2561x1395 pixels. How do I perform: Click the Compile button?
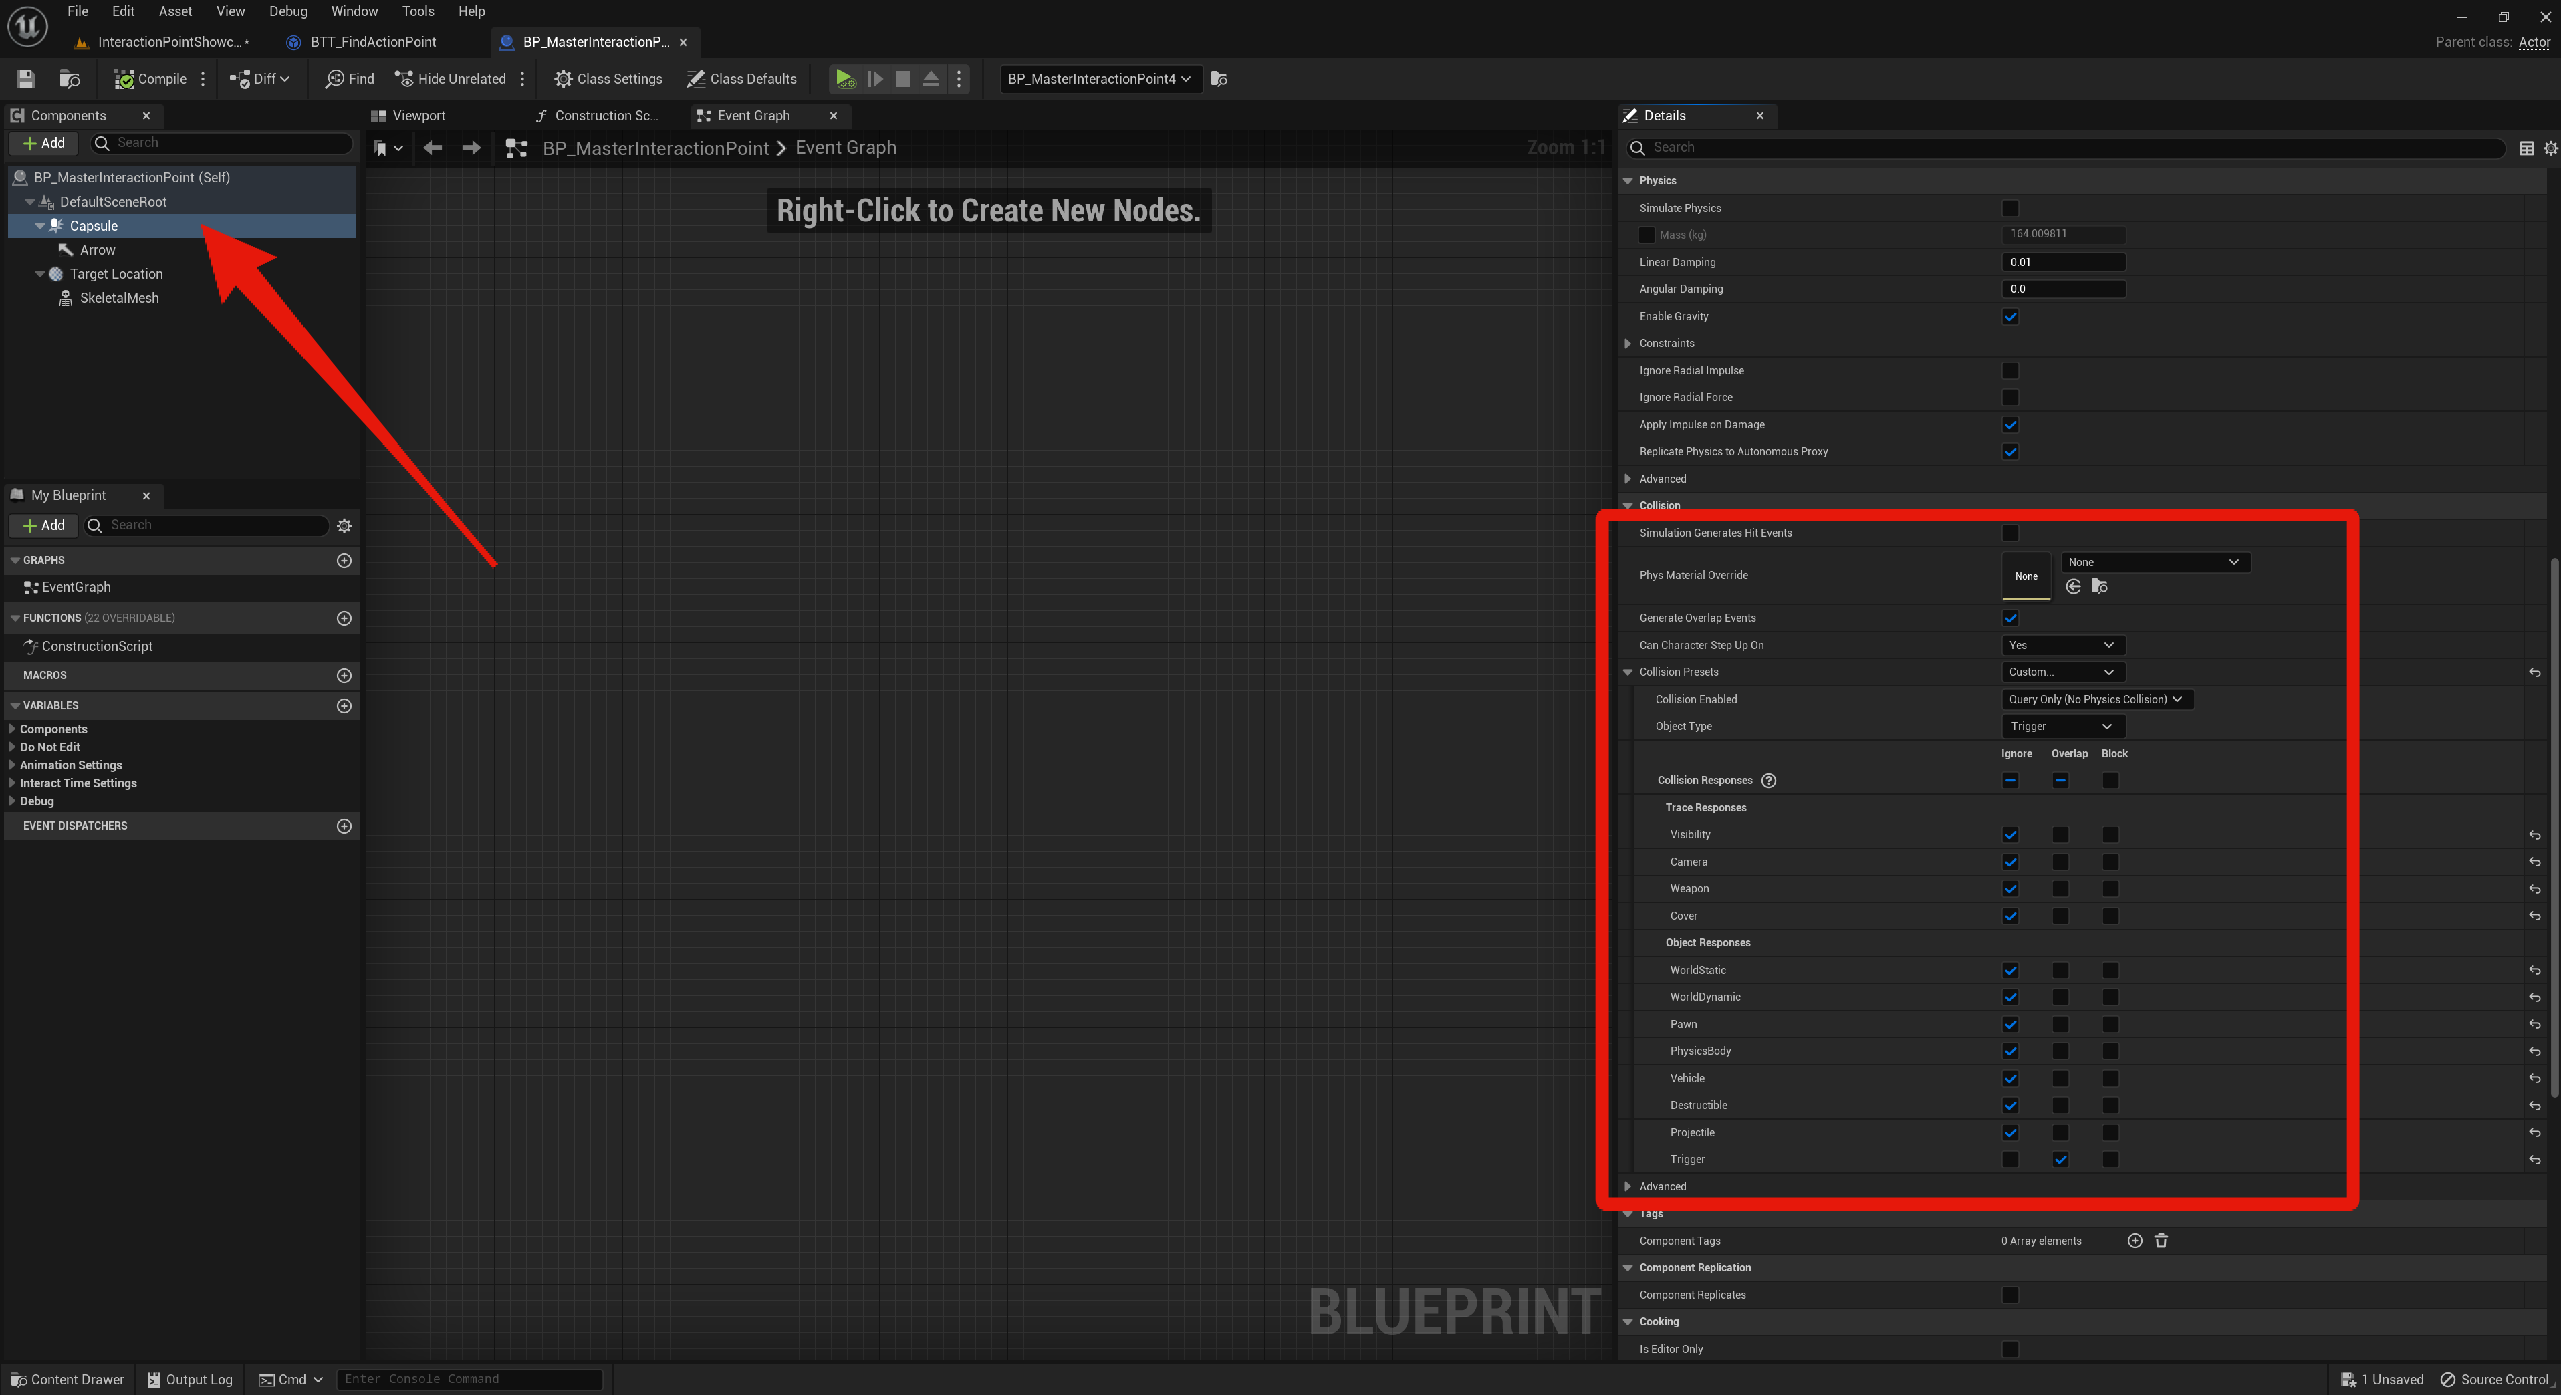pyautogui.click(x=150, y=79)
